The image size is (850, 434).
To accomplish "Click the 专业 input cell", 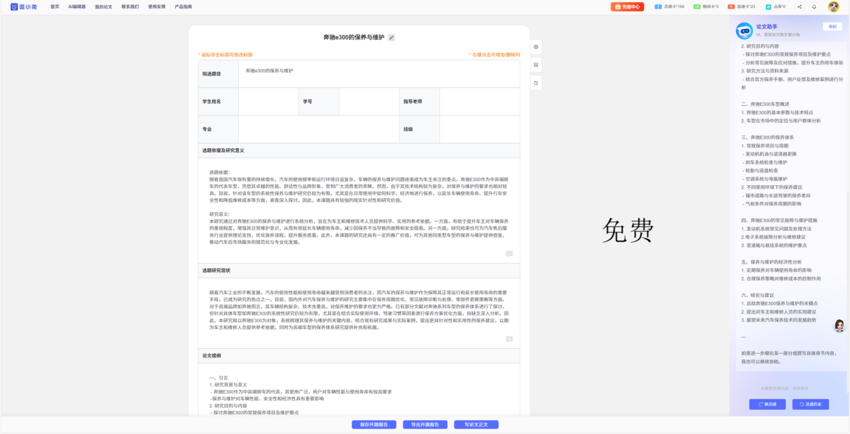I will [x=319, y=129].
